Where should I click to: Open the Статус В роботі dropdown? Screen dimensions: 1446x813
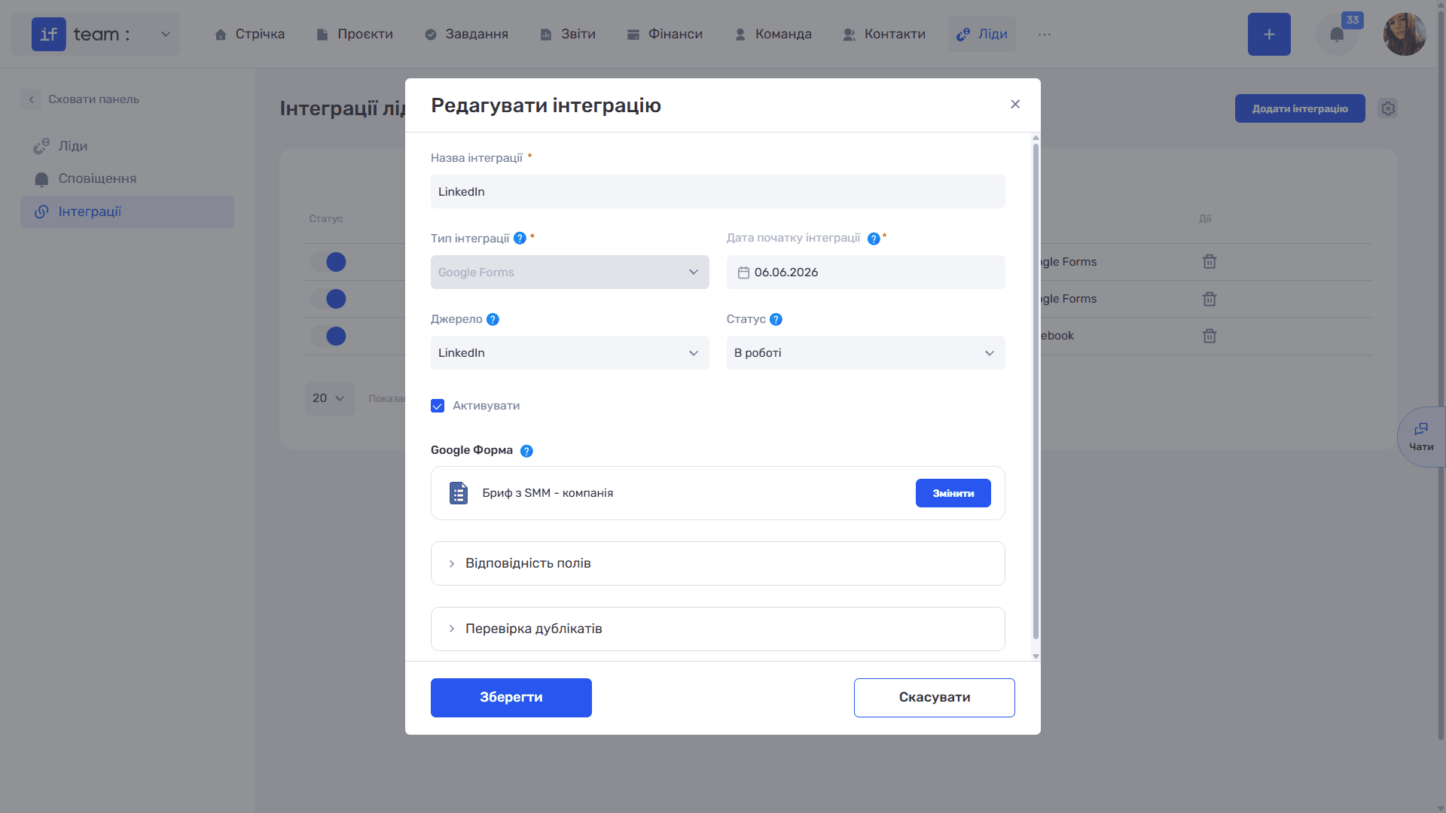click(x=866, y=353)
